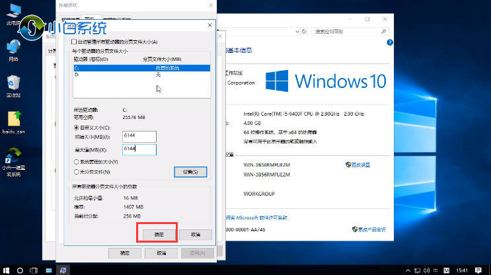Open Cortana search circle on taskbar
Viewport: 491px width, 275px height.
20,270
